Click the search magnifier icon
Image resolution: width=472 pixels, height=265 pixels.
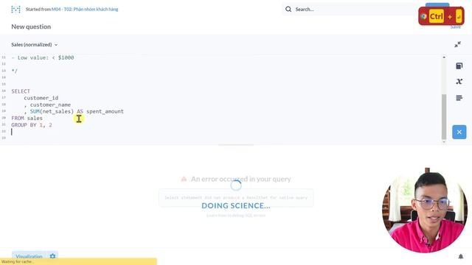click(288, 10)
